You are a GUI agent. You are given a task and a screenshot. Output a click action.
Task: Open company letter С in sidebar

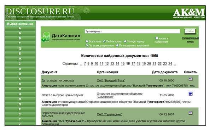[20, 114]
